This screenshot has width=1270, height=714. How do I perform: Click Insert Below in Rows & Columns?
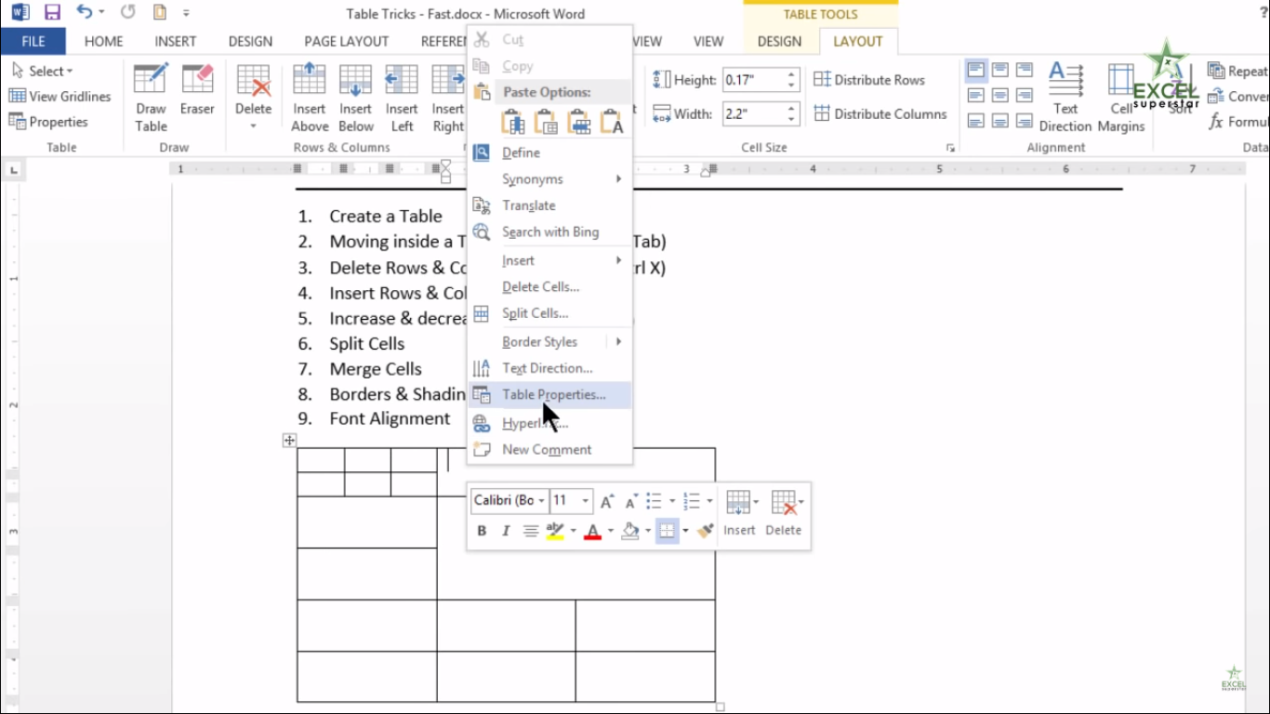pos(355,99)
